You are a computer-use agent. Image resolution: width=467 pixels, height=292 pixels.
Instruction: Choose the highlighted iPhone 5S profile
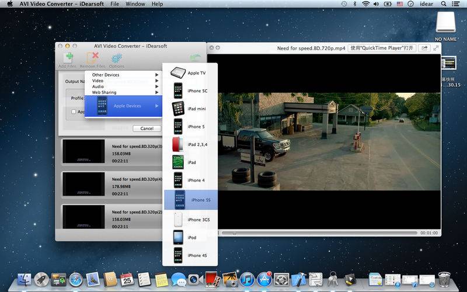(x=191, y=200)
